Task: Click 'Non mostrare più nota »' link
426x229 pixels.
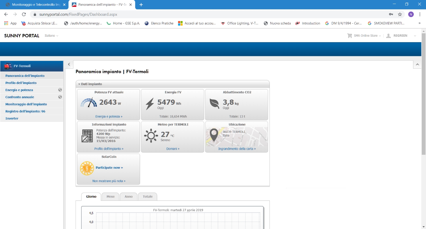Action: pos(109,181)
